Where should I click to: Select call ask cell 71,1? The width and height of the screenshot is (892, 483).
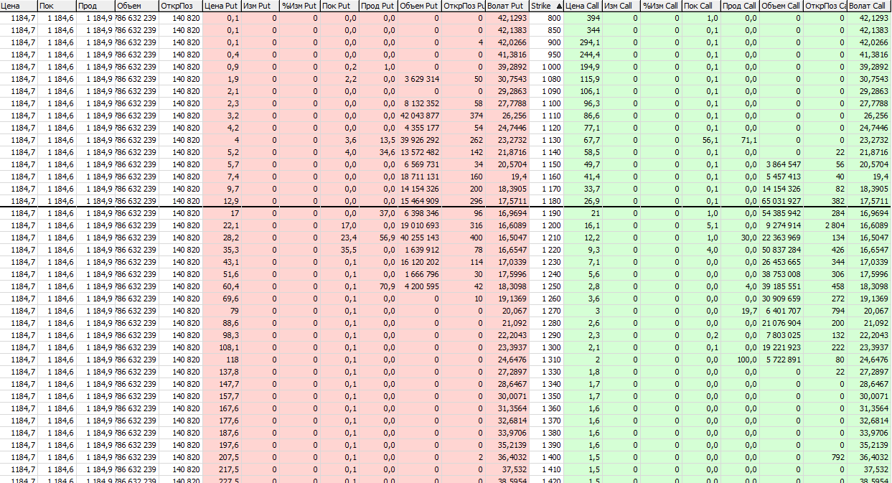[x=740, y=140]
